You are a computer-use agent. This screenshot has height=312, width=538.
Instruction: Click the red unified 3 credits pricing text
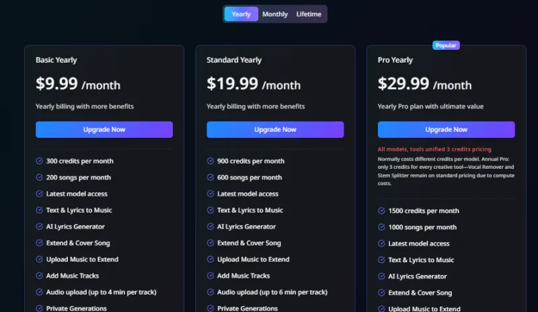[434, 149]
